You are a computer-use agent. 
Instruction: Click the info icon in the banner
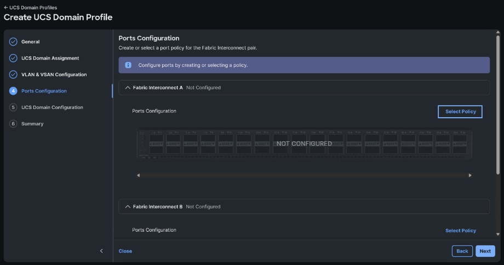128,65
